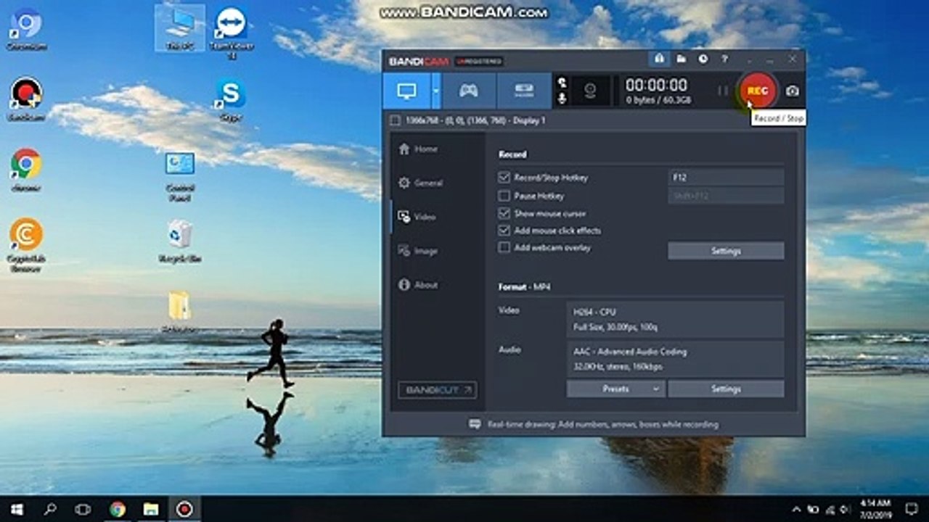Toggle the microphone icon
Image resolution: width=929 pixels, height=522 pixels.
click(561, 99)
